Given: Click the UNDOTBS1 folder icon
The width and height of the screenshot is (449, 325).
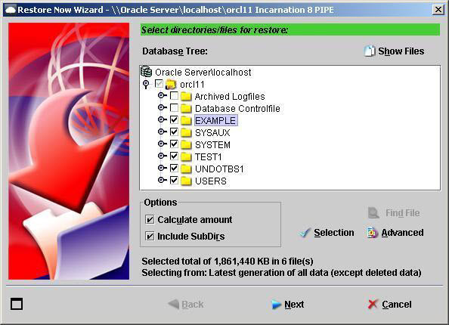Looking at the screenshot, I should (186, 169).
